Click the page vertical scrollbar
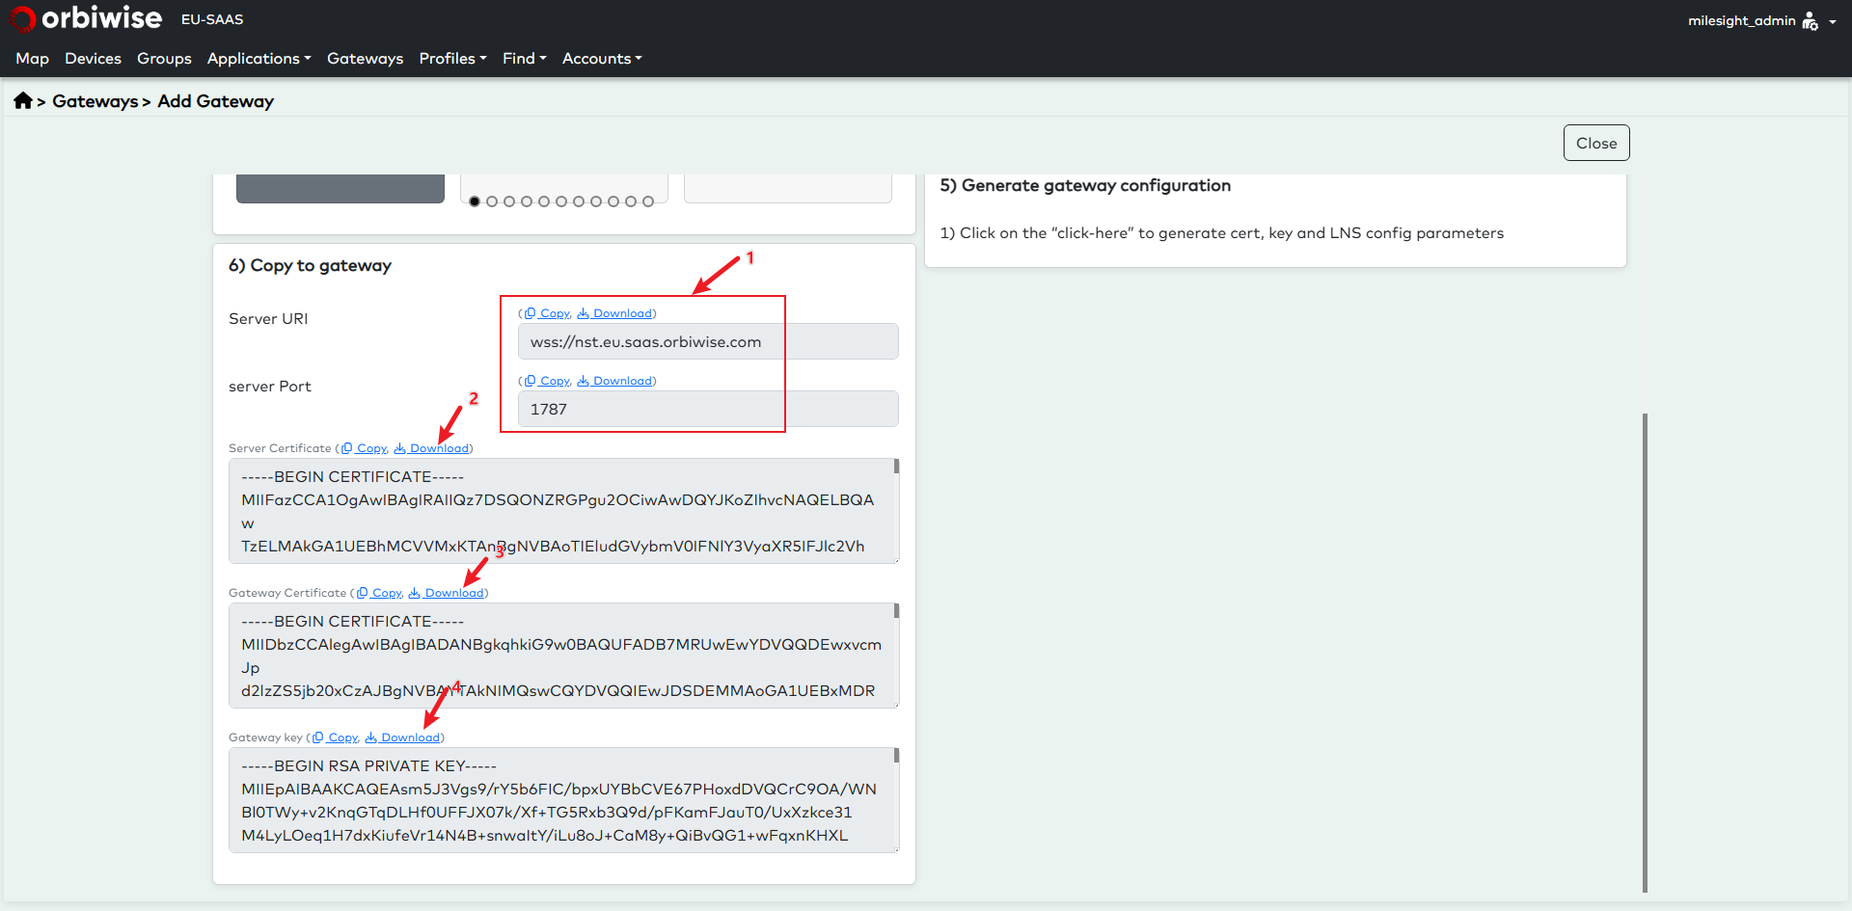Image resolution: width=1852 pixels, height=911 pixels. pyautogui.click(x=1645, y=653)
